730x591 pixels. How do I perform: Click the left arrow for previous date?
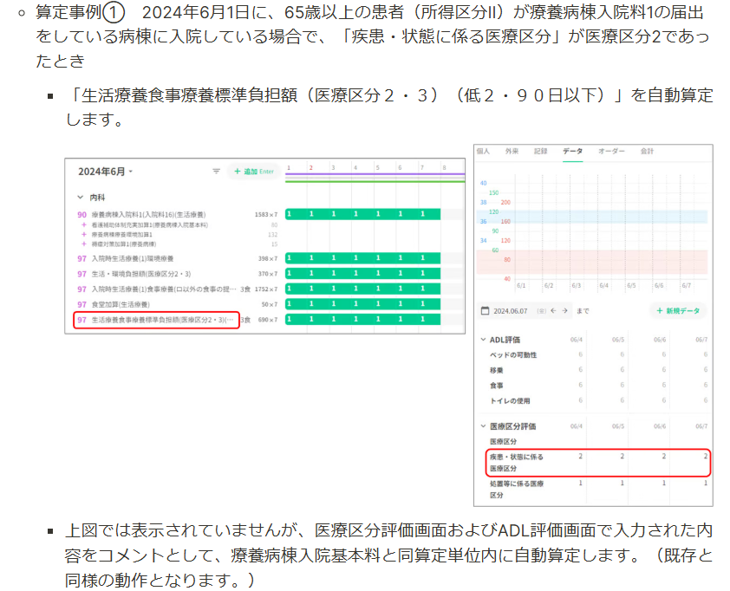(x=553, y=310)
